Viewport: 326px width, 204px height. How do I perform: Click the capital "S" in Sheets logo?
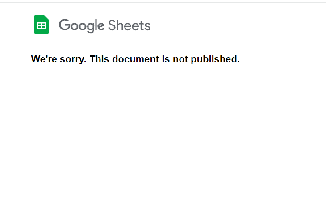pyautogui.click(x=112, y=25)
